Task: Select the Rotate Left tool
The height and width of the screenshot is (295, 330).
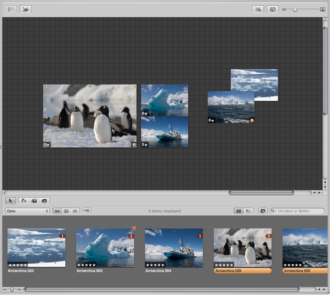Action: point(24,200)
